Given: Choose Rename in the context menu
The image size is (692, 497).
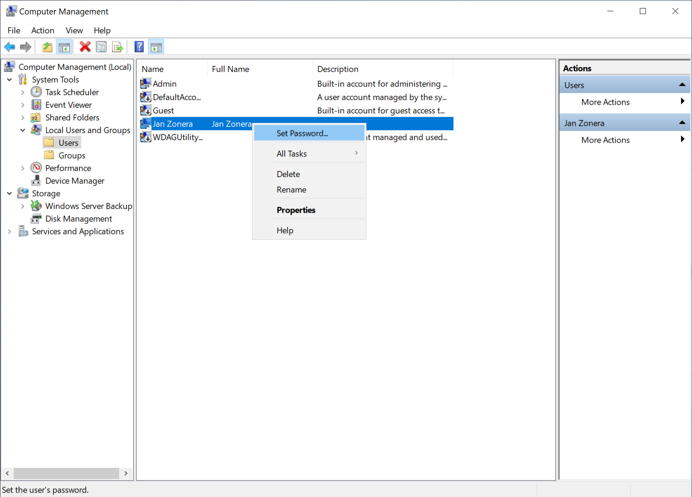Looking at the screenshot, I should point(309,189).
